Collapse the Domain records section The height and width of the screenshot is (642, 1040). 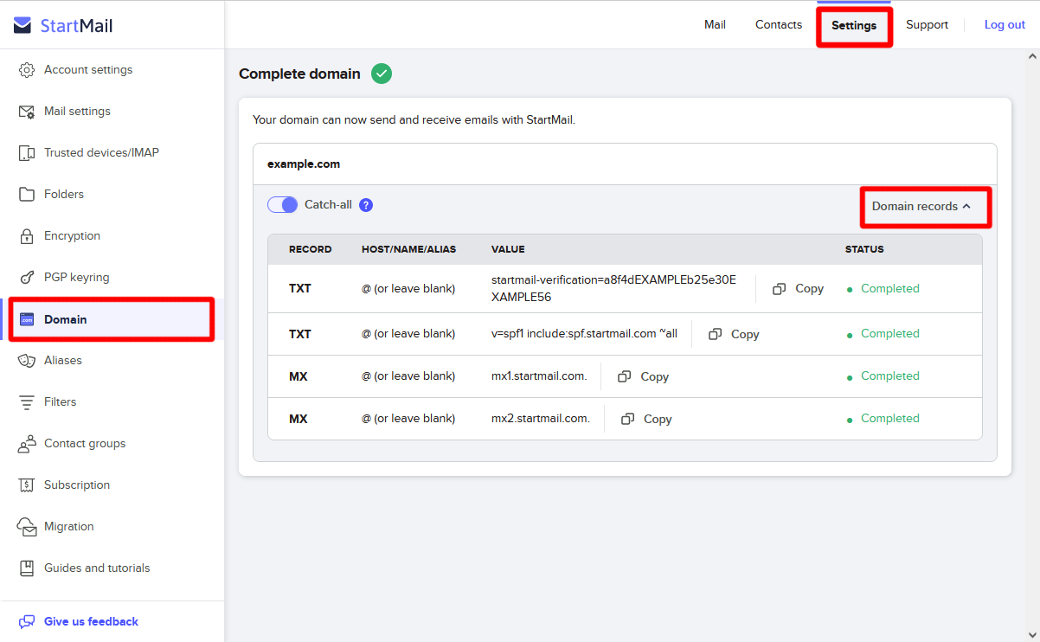[921, 206]
